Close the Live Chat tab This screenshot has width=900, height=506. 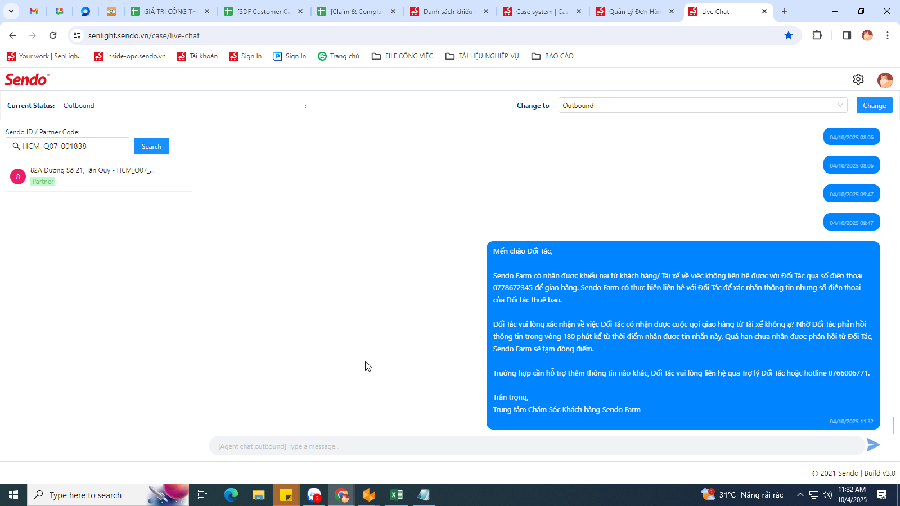click(x=764, y=11)
